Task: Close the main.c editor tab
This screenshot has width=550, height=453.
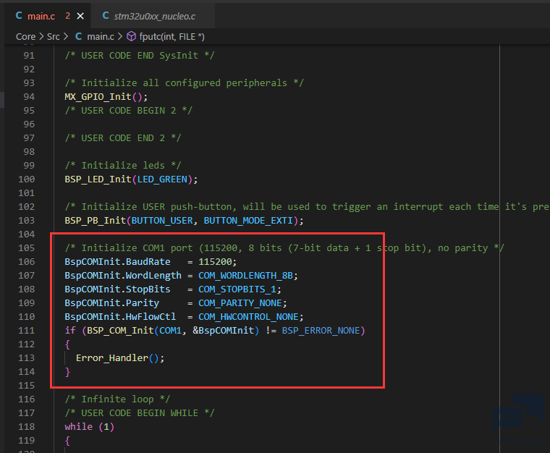Action: pos(80,16)
